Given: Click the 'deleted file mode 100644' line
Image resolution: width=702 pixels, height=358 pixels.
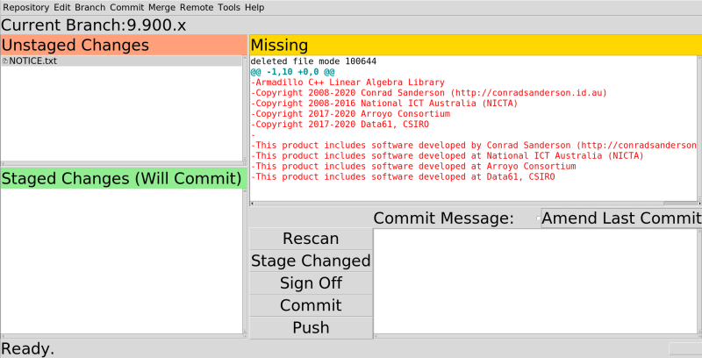Looking at the screenshot, I should click(313, 61).
